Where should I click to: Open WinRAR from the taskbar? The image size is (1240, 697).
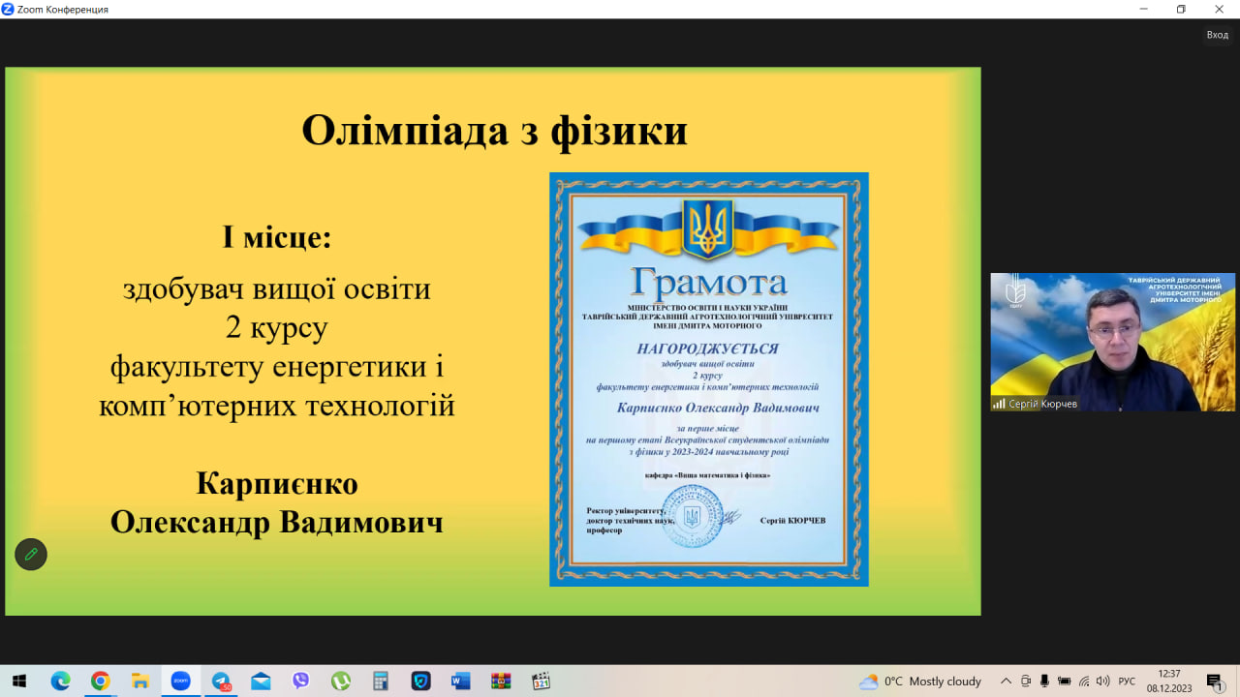point(500,681)
